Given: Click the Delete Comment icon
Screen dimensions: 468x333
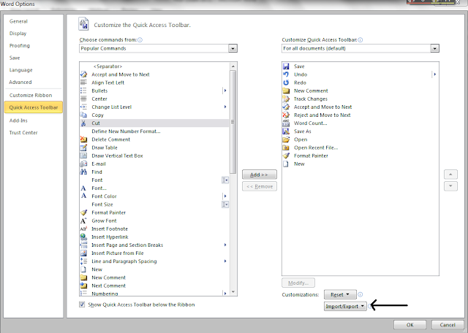Looking at the screenshot, I should 83,139.
